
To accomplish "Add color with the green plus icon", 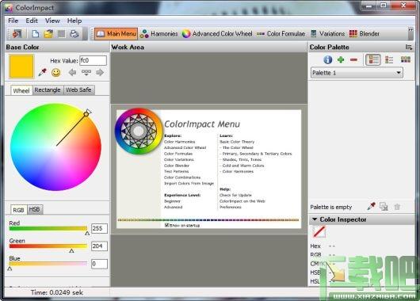I will pyautogui.click(x=341, y=59).
